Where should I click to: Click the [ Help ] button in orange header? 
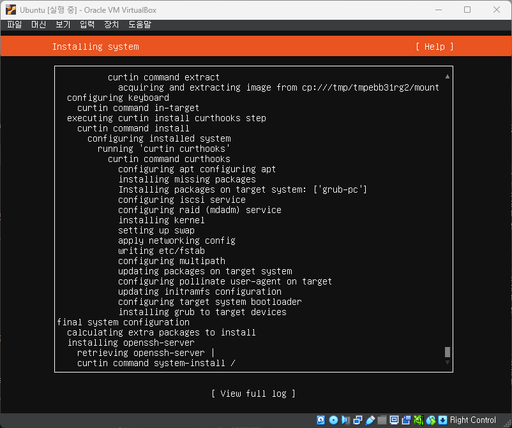click(435, 47)
